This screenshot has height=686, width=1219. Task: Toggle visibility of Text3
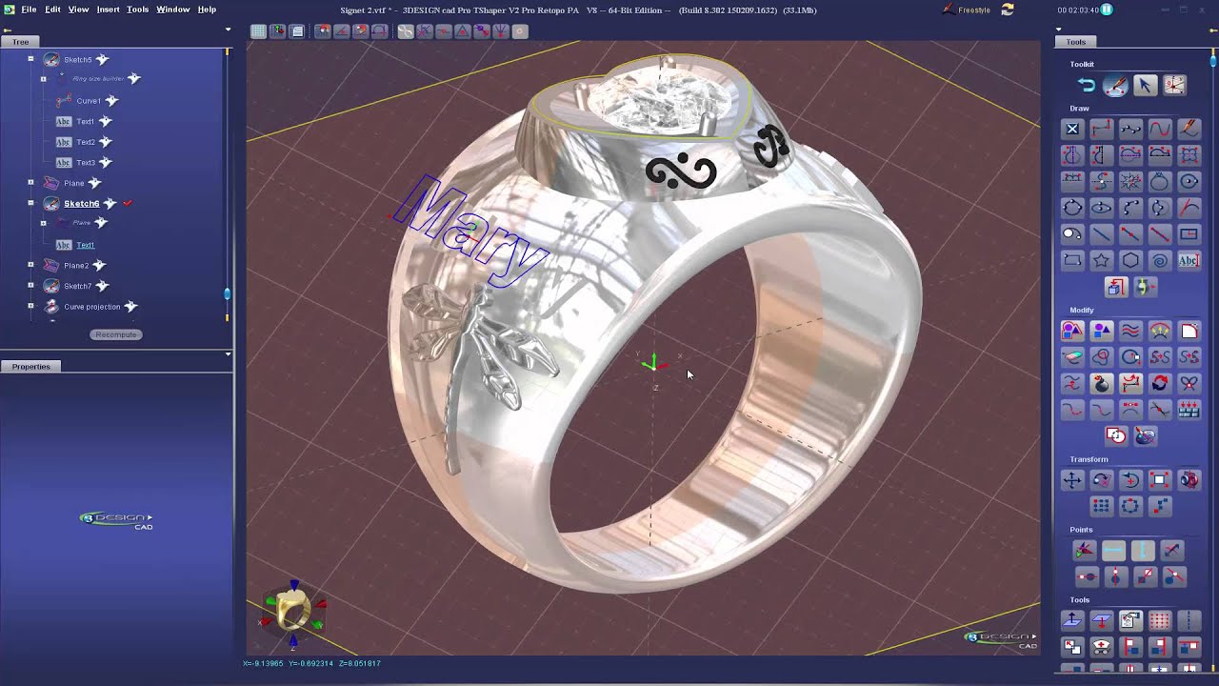pos(106,163)
